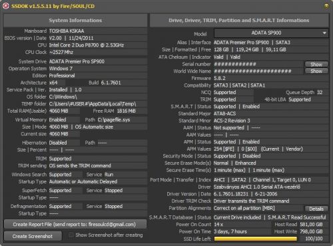Click Hibernation value Disabled

click(x=58, y=143)
